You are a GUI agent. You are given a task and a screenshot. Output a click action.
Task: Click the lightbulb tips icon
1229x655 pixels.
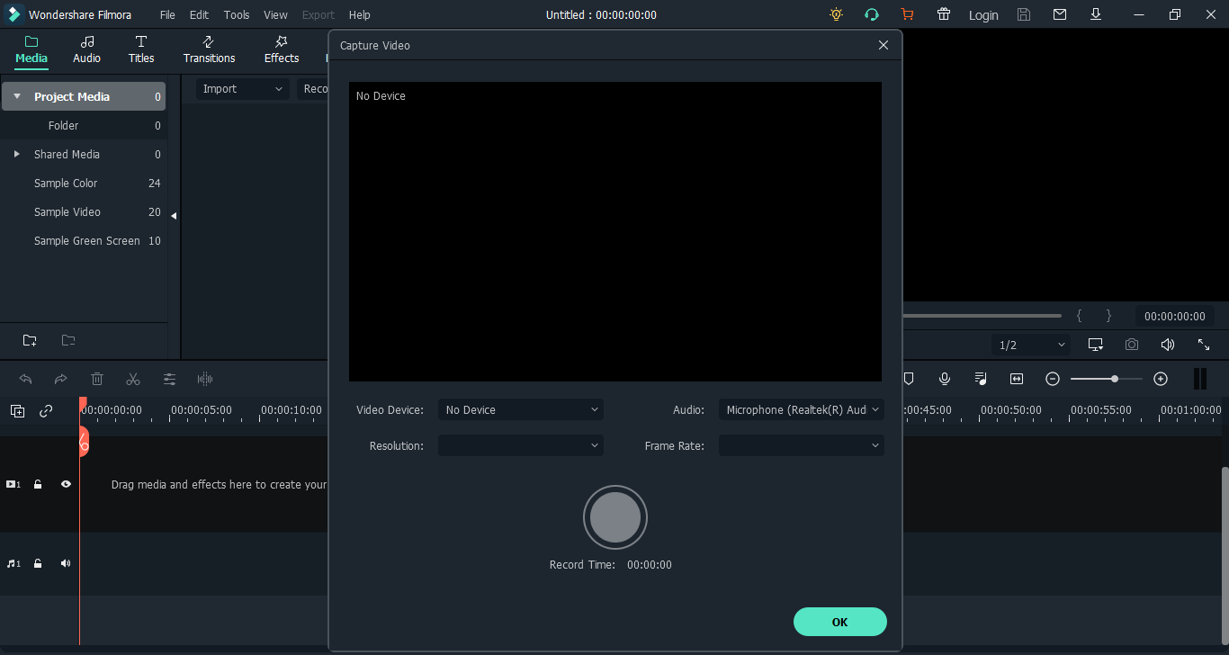point(837,14)
